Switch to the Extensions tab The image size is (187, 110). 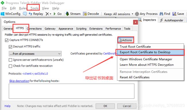(96, 29)
